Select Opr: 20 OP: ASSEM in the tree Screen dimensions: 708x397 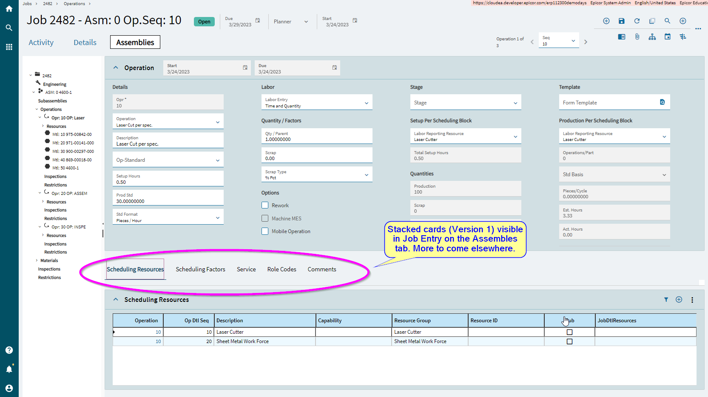69,193
